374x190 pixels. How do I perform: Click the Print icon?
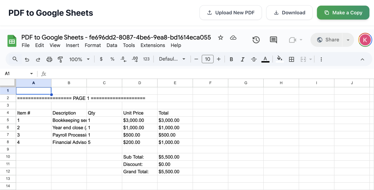coord(49,59)
